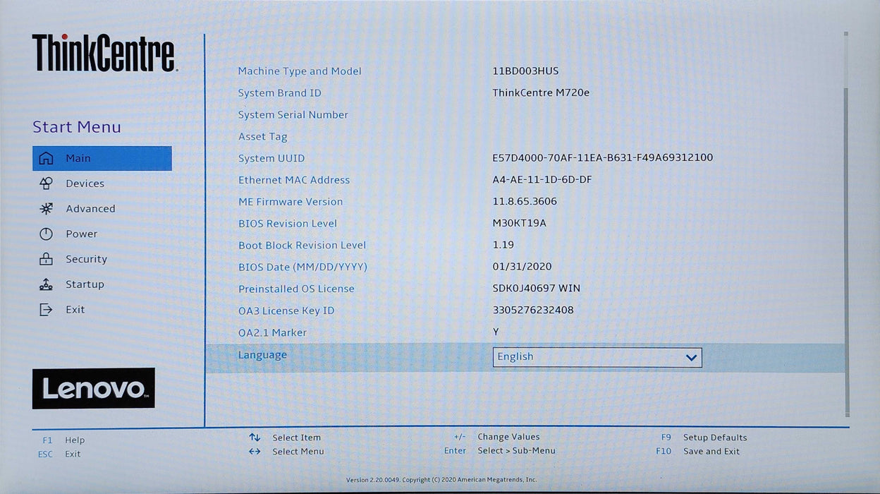The height and width of the screenshot is (494, 880).
Task: Click the value 1.19
Action: 503,245
